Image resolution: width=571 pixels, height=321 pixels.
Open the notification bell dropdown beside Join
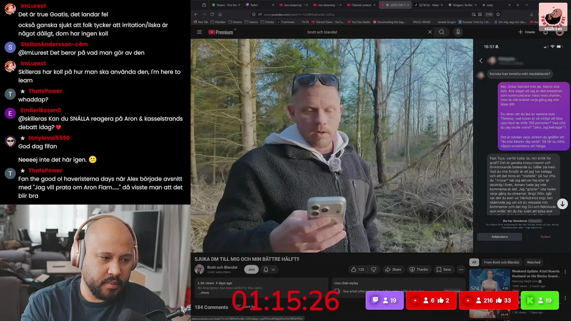[269, 269]
